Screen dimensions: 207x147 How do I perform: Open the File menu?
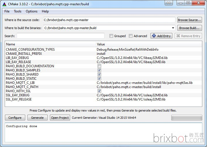coord(7,11)
